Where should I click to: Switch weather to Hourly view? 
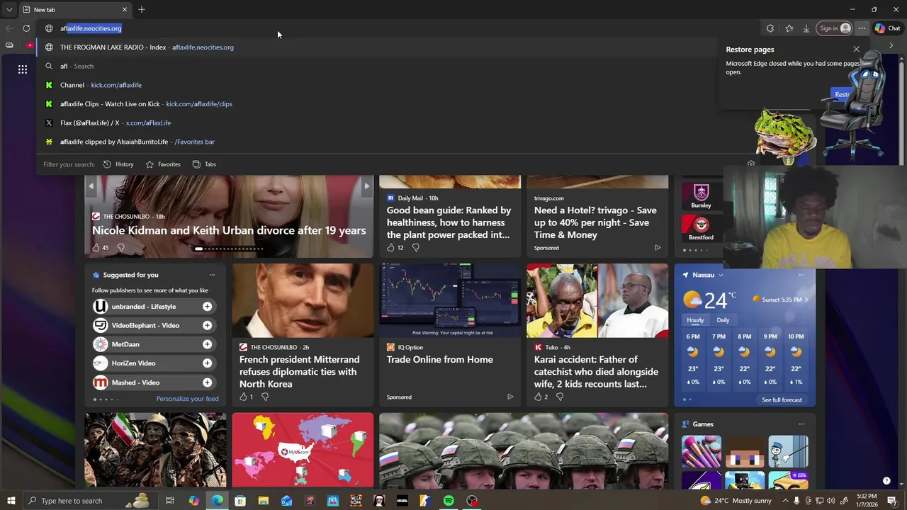click(x=695, y=320)
